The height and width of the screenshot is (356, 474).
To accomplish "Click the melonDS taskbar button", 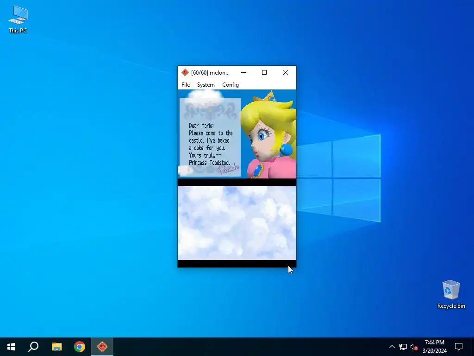I will (x=102, y=347).
